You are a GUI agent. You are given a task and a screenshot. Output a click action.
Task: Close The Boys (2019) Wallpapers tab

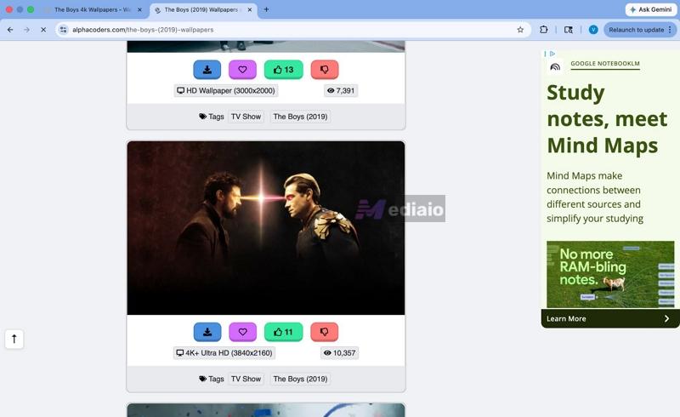[x=250, y=9]
